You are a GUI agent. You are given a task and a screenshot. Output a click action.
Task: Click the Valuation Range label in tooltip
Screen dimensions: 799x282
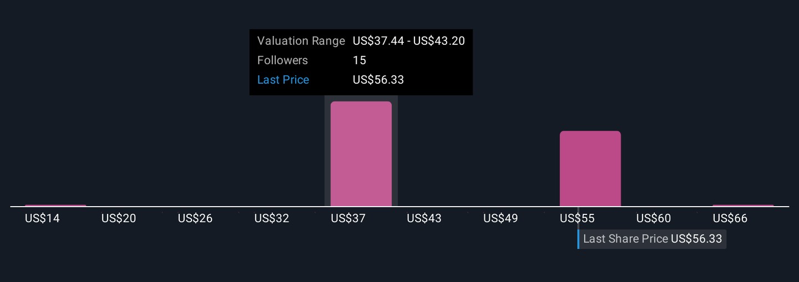click(x=301, y=41)
